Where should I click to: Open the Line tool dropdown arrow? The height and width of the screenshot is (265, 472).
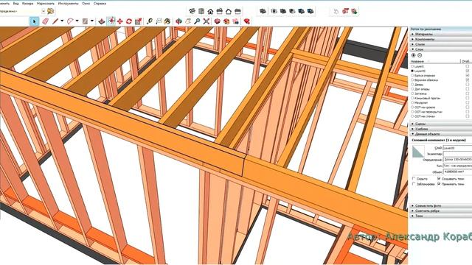tap(62, 21)
